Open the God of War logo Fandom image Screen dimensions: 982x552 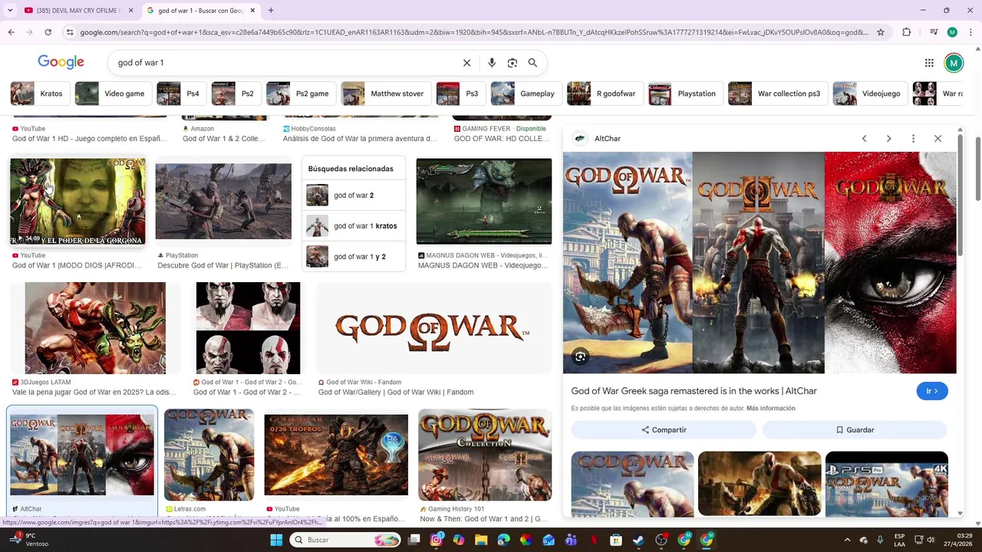click(433, 328)
